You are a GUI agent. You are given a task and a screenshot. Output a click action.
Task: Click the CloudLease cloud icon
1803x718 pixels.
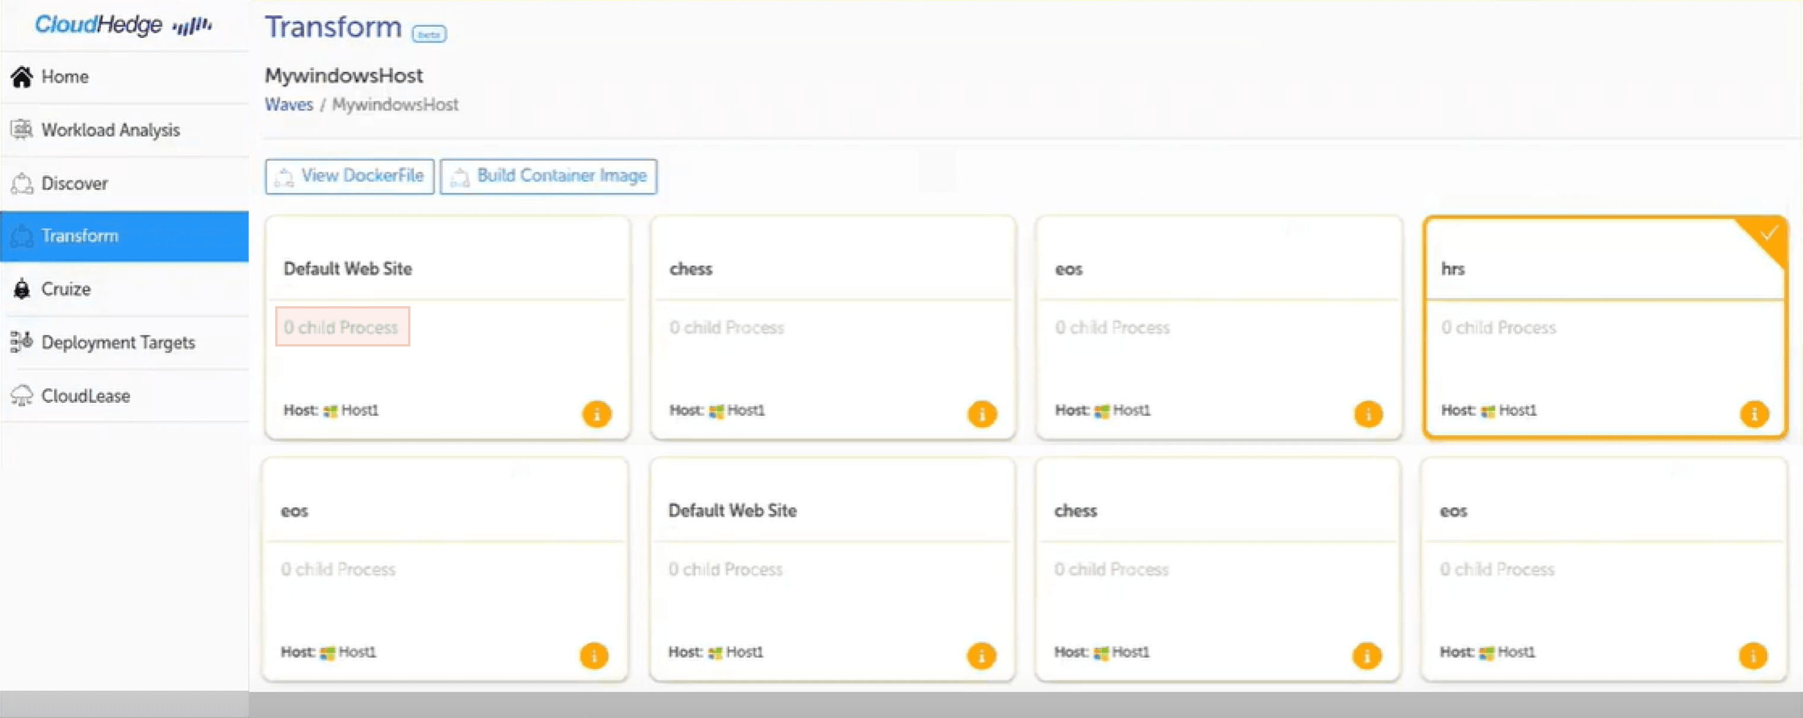pyautogui.click(x=22, y=396)
